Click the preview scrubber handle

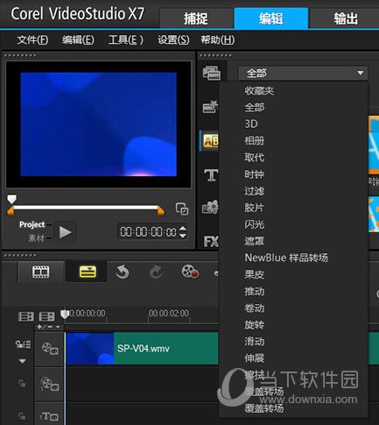pos(11,199)
